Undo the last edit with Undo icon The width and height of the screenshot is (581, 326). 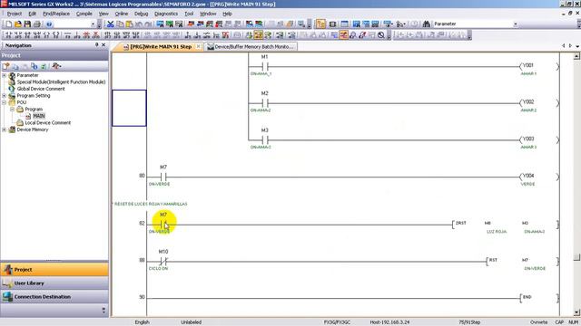pos(139,24)
